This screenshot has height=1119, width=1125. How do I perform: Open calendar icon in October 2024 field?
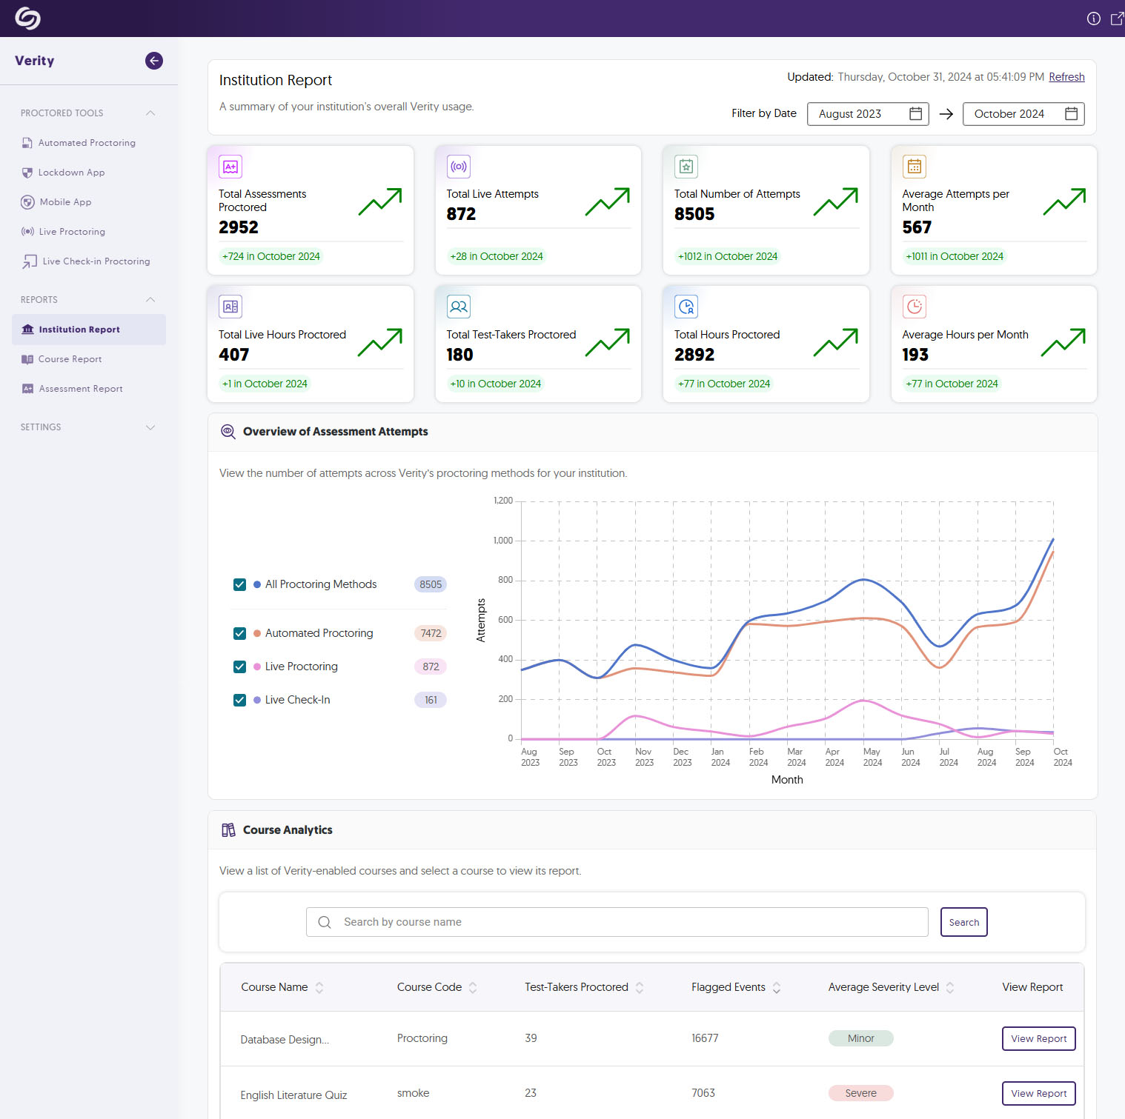[1071, 114]
